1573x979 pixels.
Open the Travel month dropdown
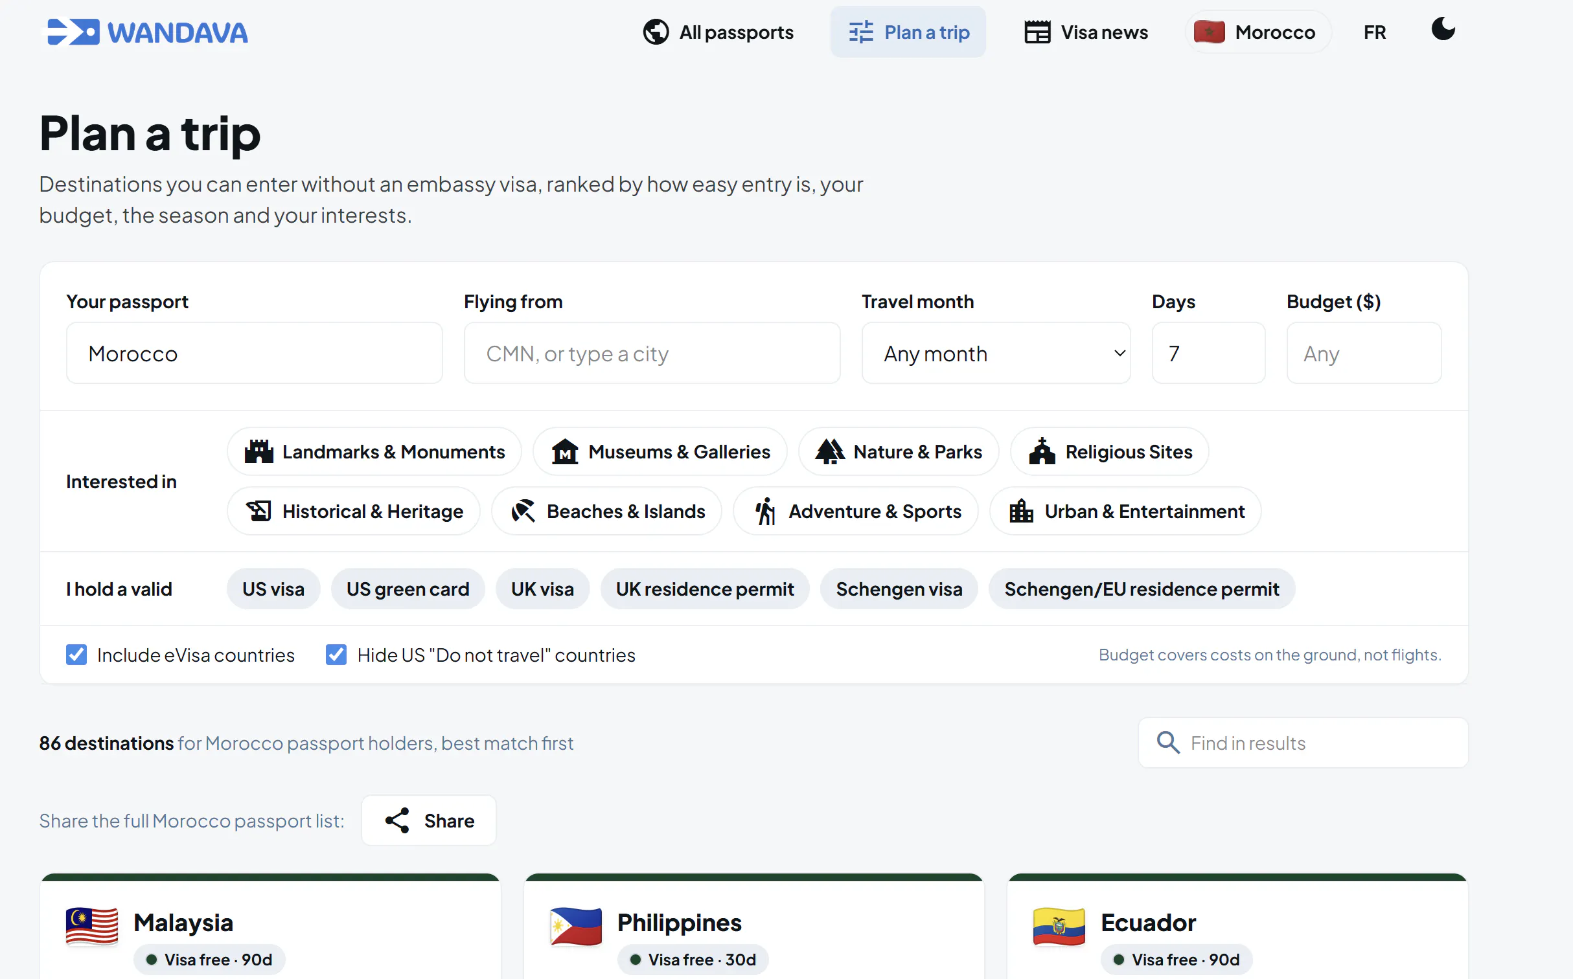(996, 354)
